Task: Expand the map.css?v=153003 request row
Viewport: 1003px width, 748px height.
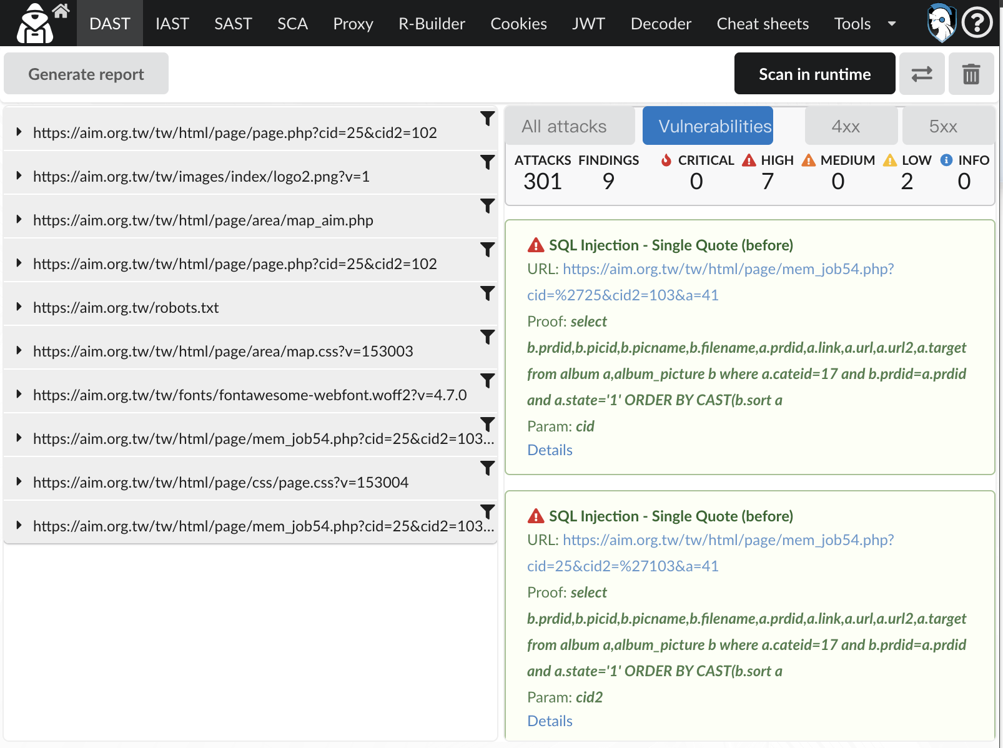Action: tap(19, 350)
